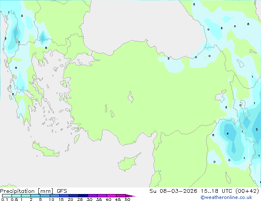Click the 'Precipitation [mm]' title text

tap(27, 191)
